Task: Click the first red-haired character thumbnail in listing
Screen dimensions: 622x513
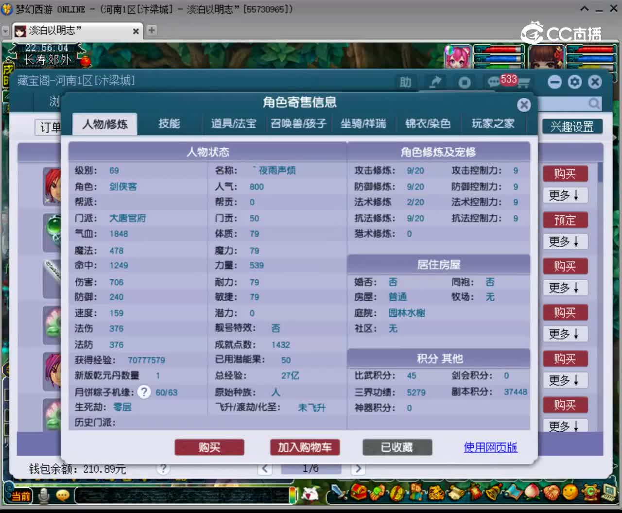Action: (52, 186)
